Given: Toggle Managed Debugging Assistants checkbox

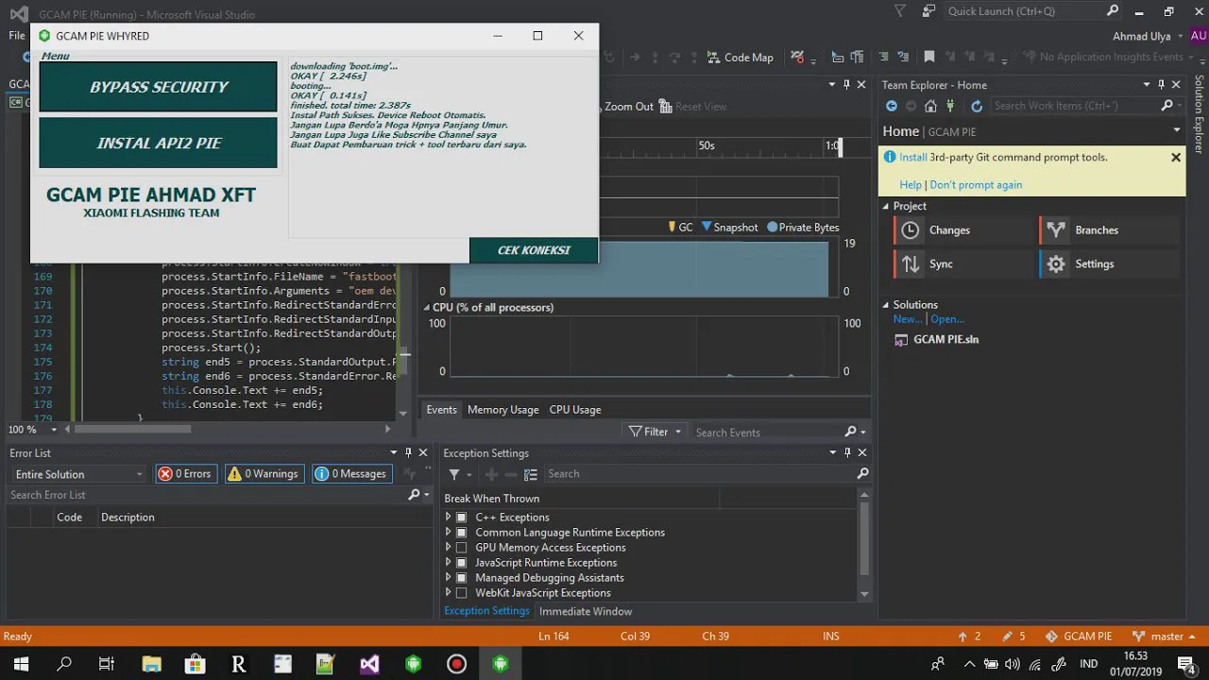Looking at the screenshot, I should tap(461, 578).
